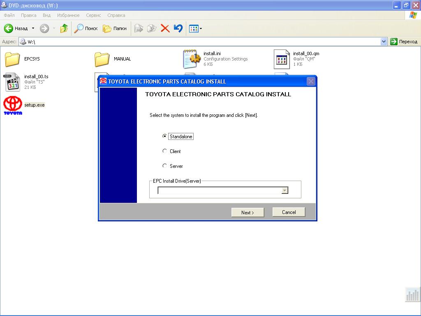Click the red Delete toolbar icon
This screenshot has width=421, height=316.
pyautogui.click(x=165, y=28)
